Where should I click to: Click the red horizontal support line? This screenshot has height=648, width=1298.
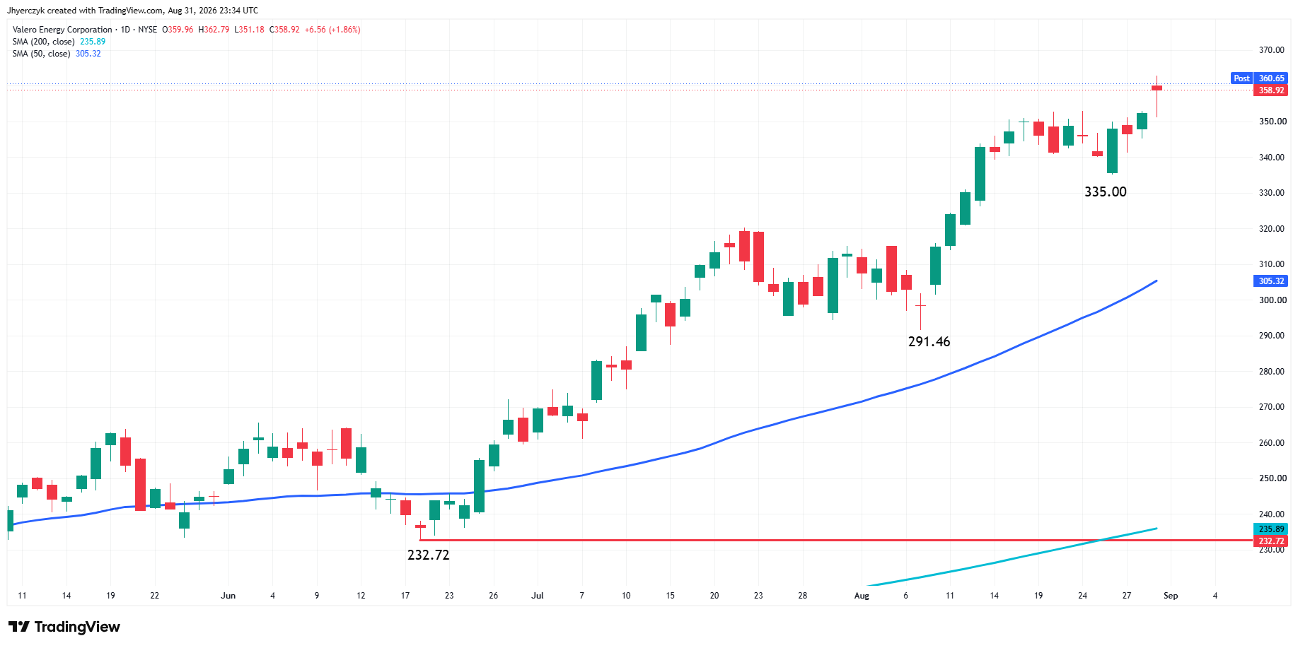(x=835, y=541)
